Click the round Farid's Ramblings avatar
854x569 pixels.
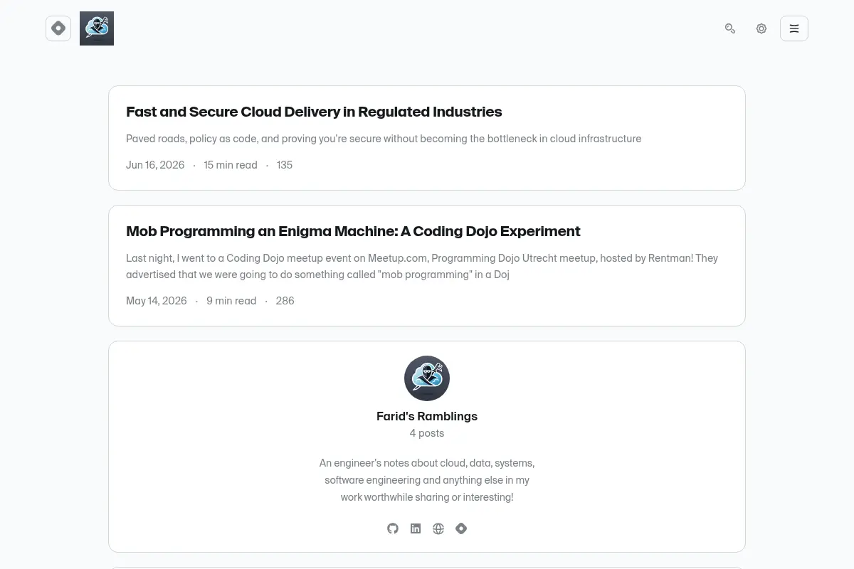tap(427, 378)
